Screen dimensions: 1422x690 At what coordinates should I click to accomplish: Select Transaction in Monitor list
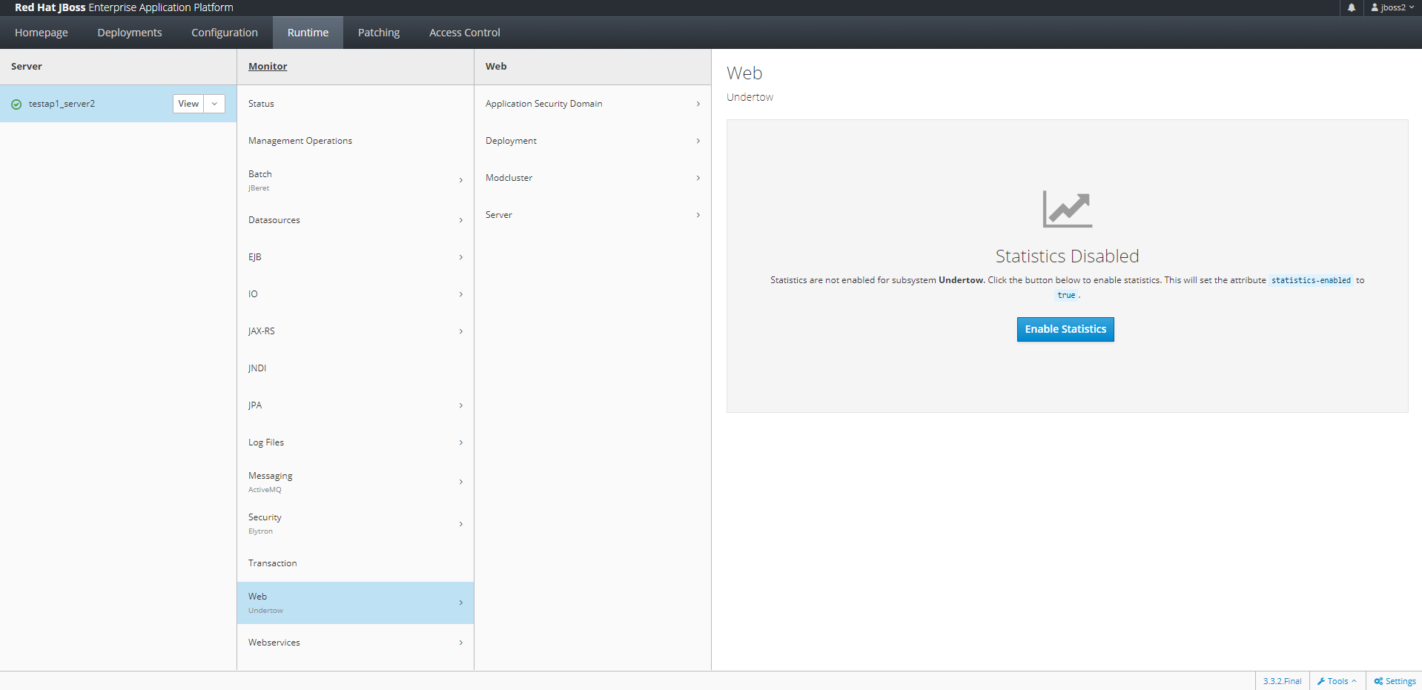point(355,563)
